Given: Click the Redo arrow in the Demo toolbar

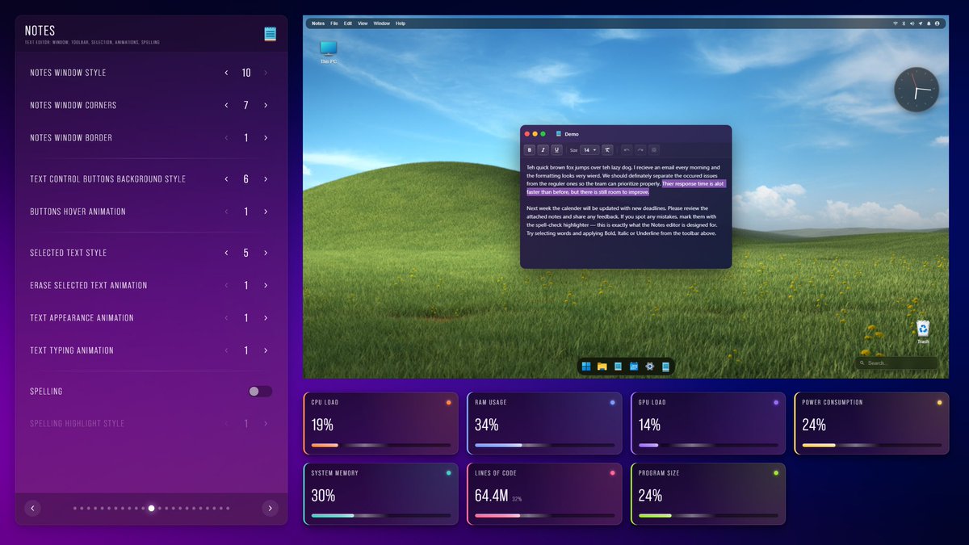Looking at the screenshot, I should [x=640, y=149].
